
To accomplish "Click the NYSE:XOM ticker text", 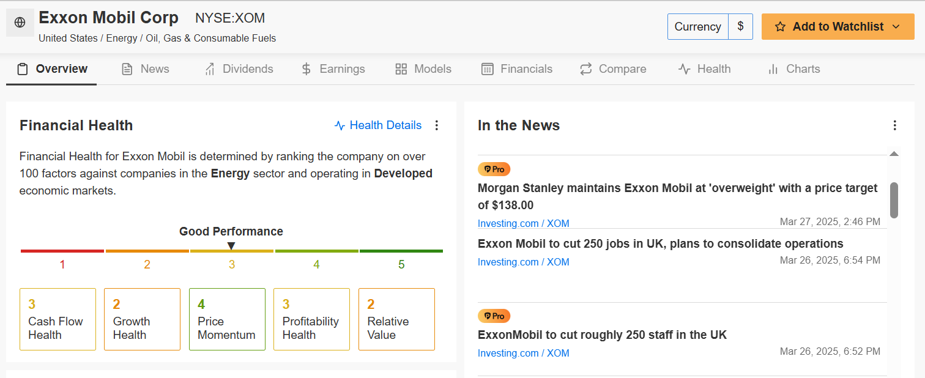I will point(230,18).
